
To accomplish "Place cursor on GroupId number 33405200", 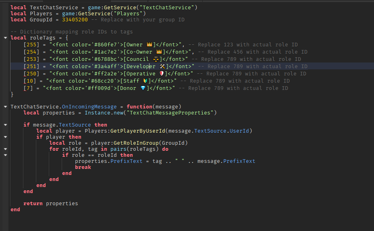I will [x=75, y=20].
